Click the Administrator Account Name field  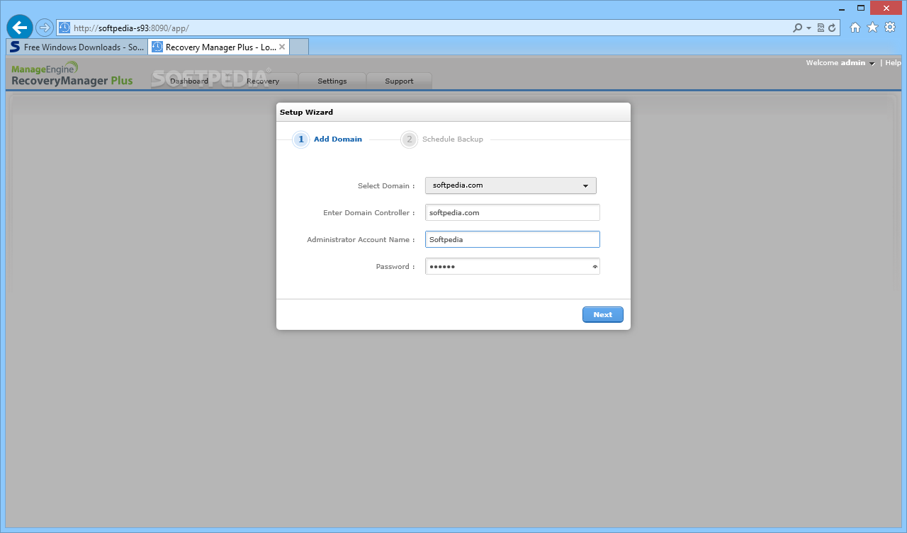click(x=512, y=239)
